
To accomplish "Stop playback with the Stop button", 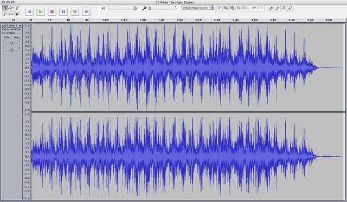I will click(75, 12).
